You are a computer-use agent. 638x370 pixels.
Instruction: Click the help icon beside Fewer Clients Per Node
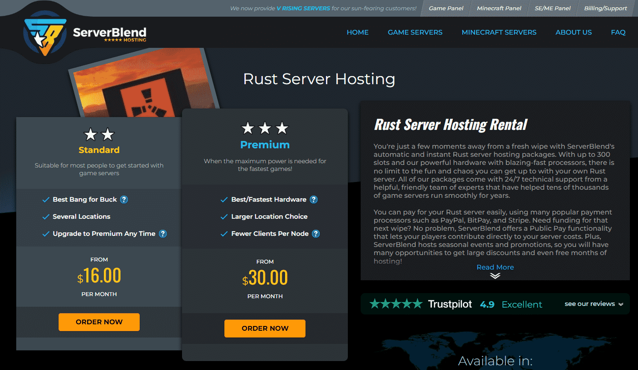pos(316,234)
